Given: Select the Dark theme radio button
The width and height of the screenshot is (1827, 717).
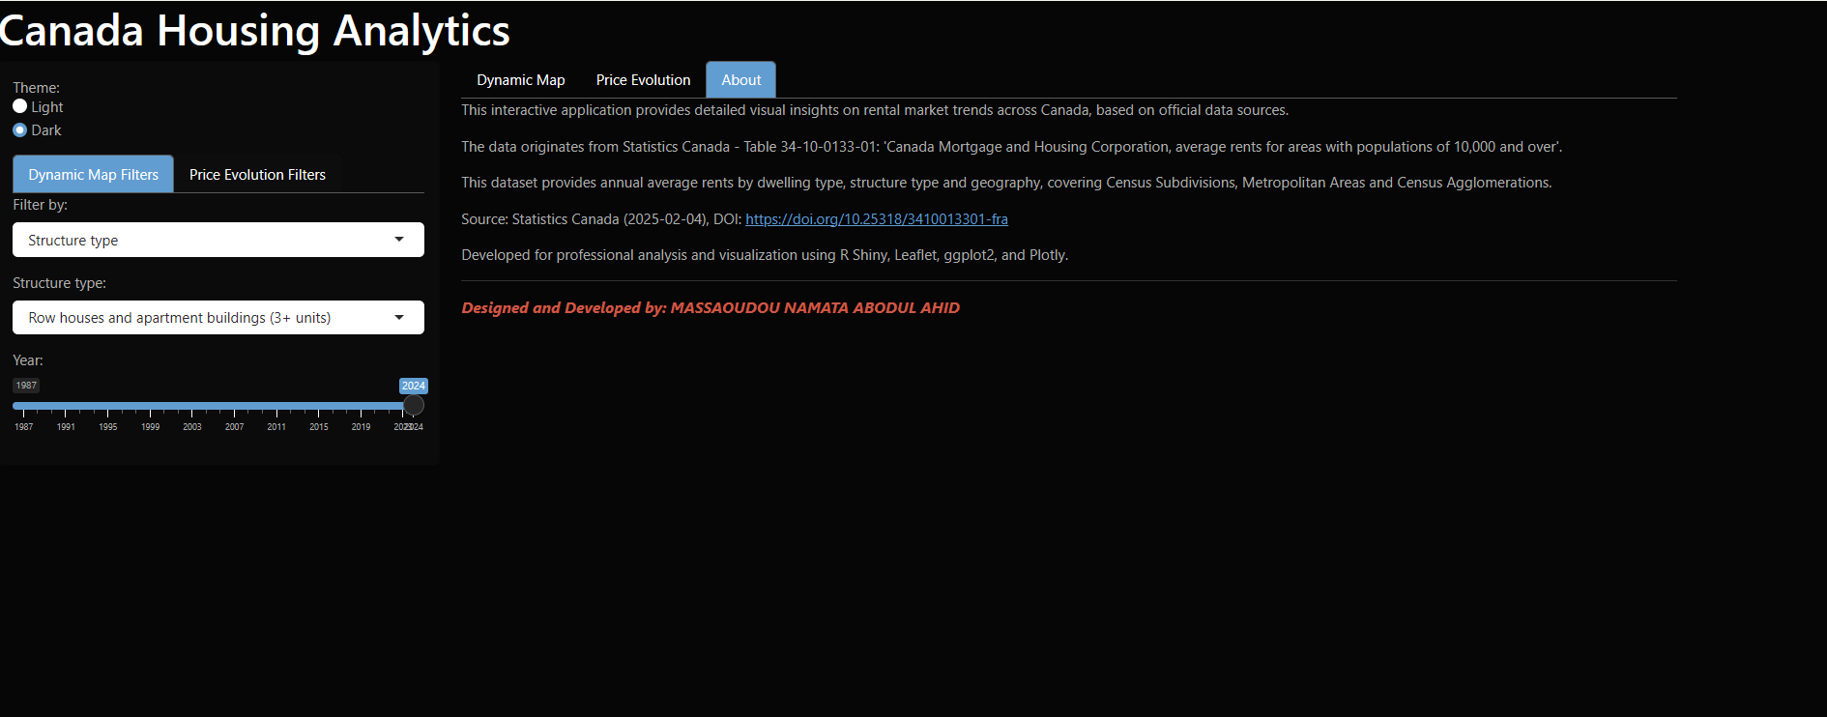Looking at the screenshot, I should (20, 130).
